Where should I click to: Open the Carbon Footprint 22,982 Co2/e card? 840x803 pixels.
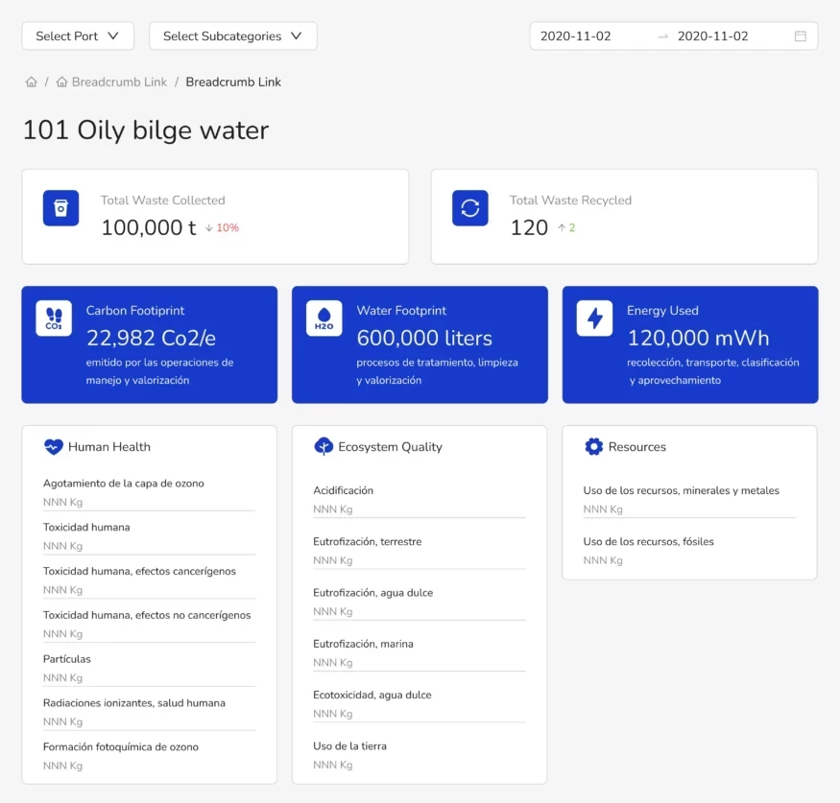(150, 344)
